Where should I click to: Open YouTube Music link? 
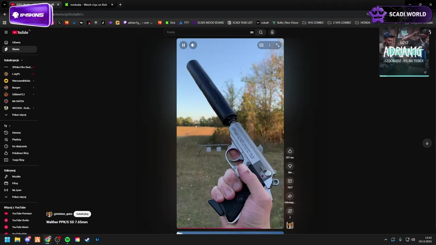click(19, 227)
